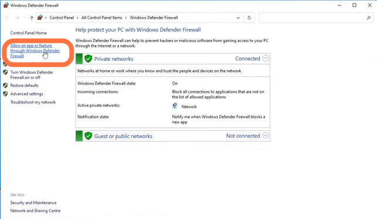377x219 pixels.
Task: Click the Guest or public networks header text
Action: click(123, 136)
